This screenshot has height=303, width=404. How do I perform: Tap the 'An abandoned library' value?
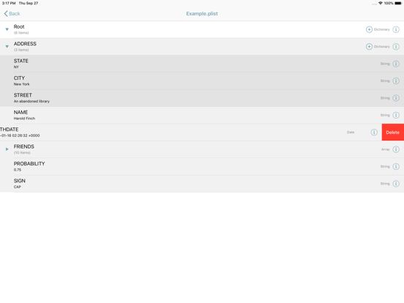(31, 101)
